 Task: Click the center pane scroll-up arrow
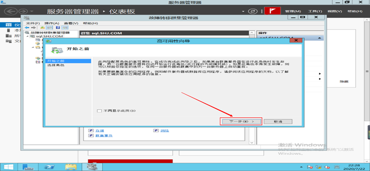252,33
